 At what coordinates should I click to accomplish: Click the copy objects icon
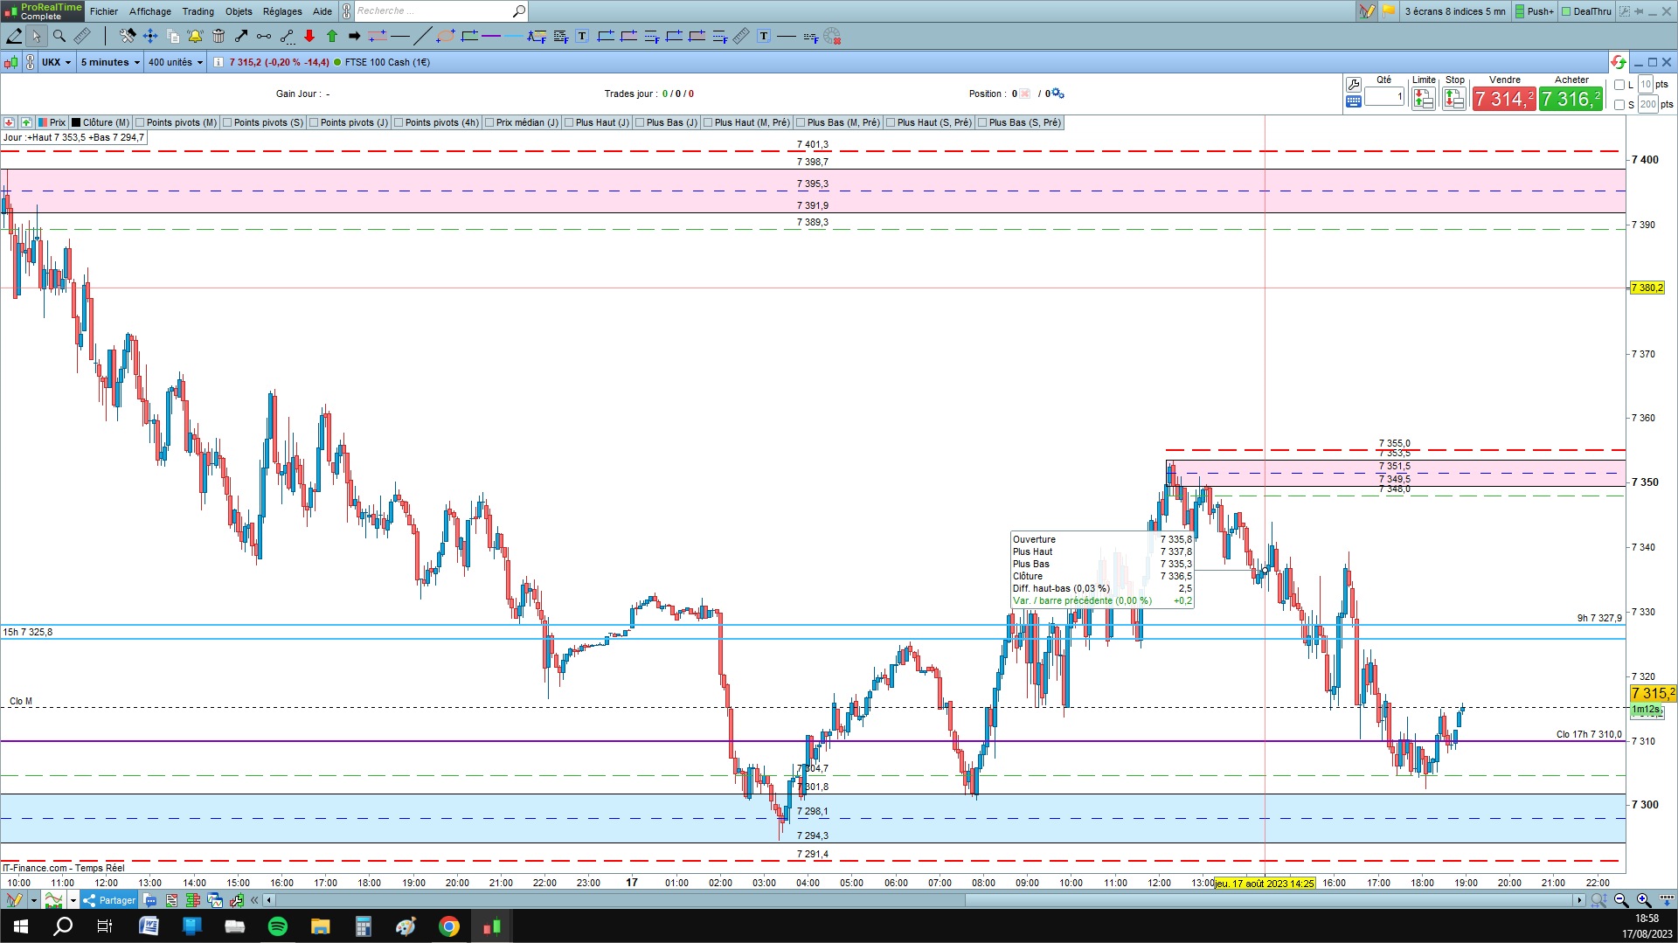point(172,36)
